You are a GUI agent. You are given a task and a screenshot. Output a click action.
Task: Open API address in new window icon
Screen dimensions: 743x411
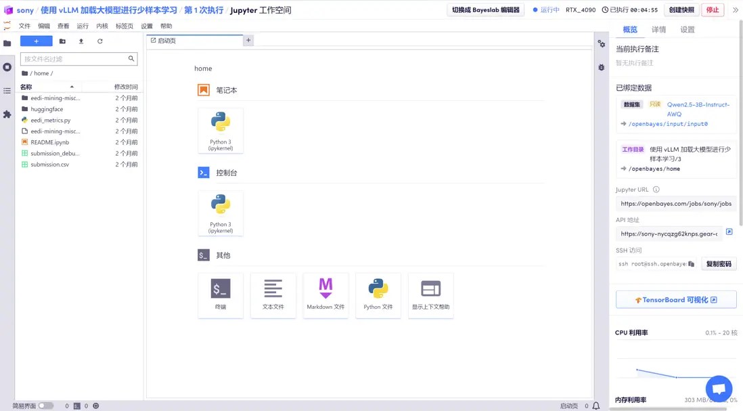click(x=729, y=232)
